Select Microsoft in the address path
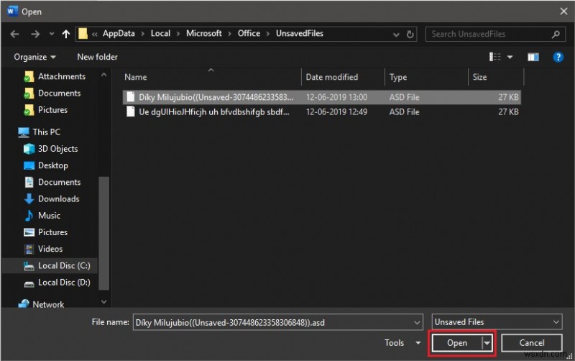Screen dimensions: 575x361 (x=203, y=33)
